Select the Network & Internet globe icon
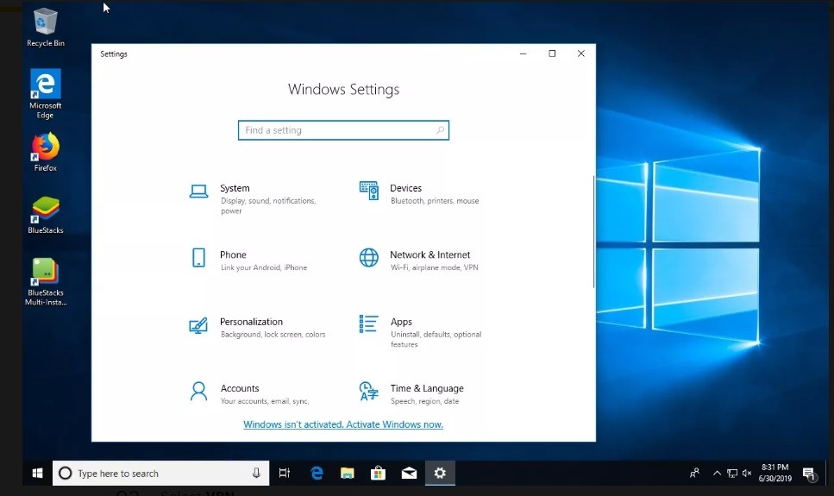Viewport: 834px width, 496px height. pyautogui.click(x=368, y=258)
